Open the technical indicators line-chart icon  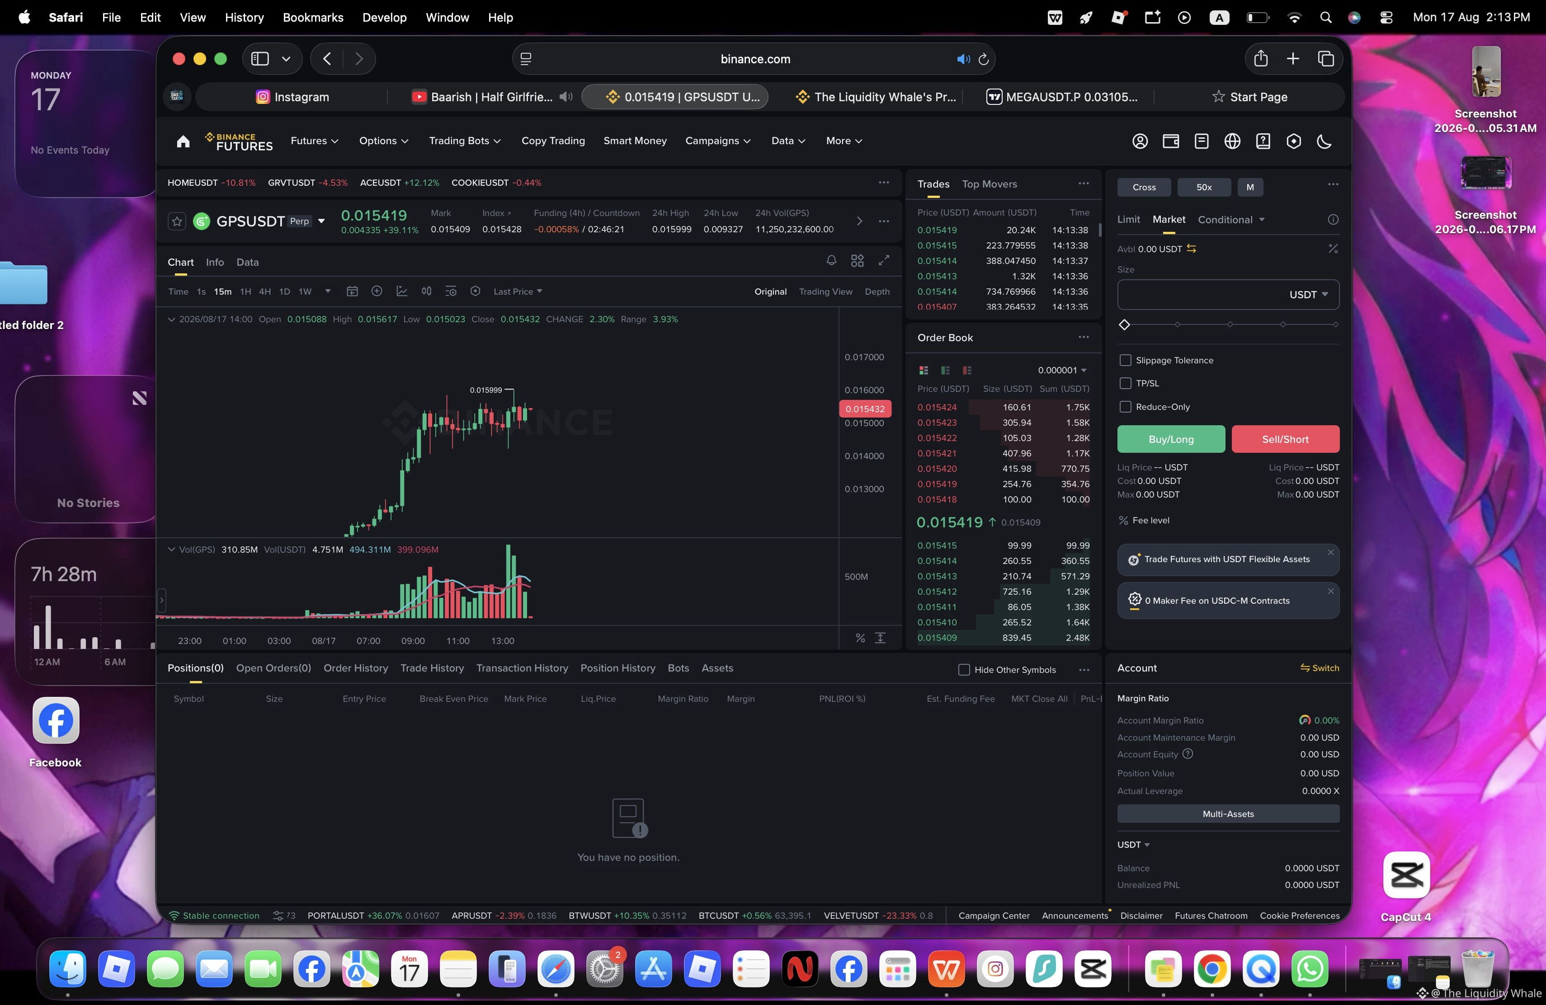(401, 291)
